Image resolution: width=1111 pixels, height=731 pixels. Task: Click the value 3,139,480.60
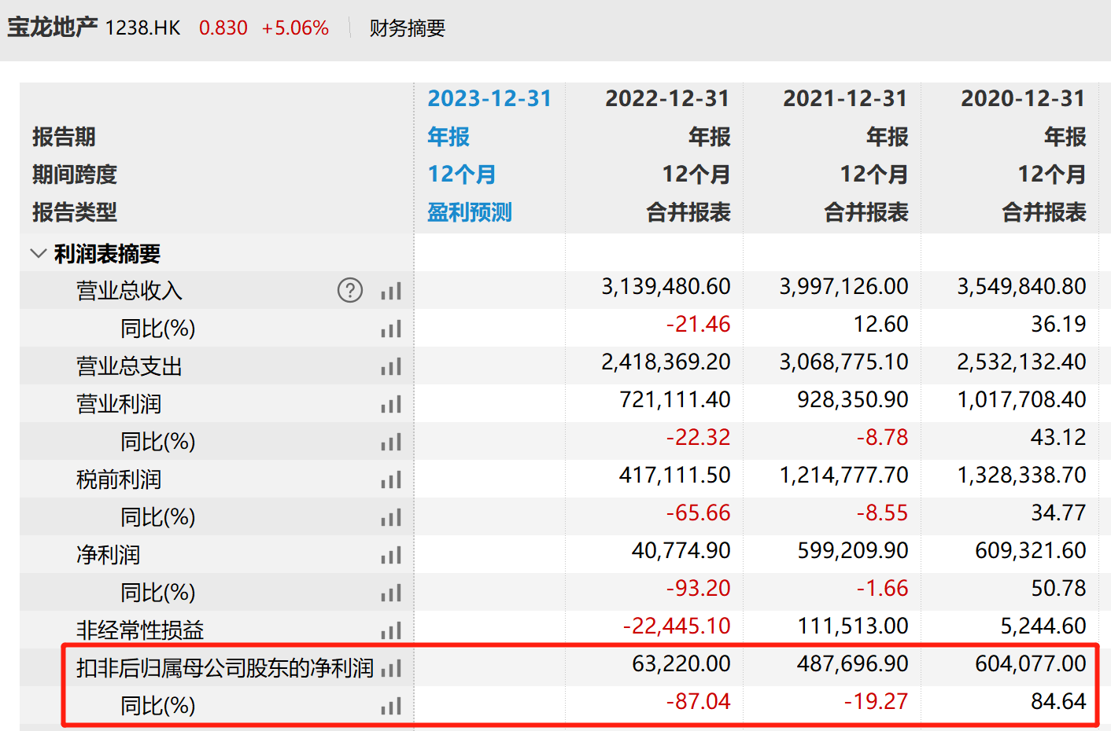(666, 286)
